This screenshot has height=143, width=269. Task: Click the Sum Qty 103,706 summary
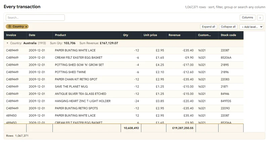pos(63,43)
